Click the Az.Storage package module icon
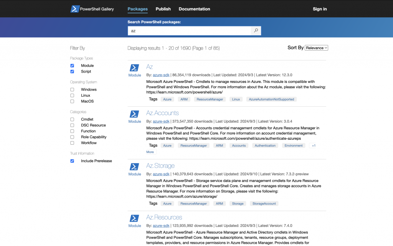 (134, 167)
